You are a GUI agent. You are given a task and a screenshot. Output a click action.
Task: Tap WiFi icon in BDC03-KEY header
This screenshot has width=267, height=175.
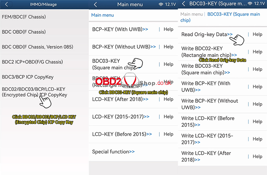(x=250, y=4)
